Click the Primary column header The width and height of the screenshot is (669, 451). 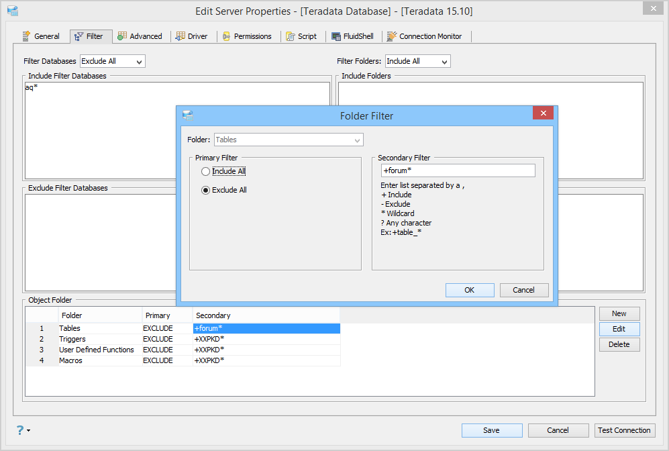tap(168, 315)
